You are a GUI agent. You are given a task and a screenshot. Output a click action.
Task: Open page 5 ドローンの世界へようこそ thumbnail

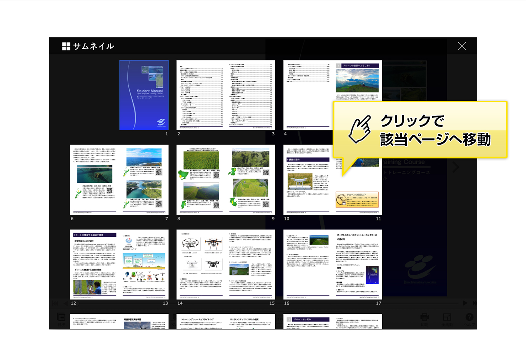click(357, 81)
